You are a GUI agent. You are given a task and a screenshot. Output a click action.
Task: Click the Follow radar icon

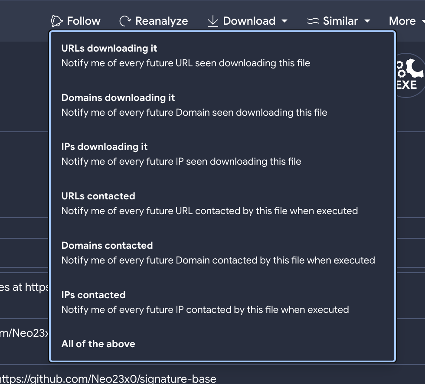pyautogui.click(x=57, y=21)
